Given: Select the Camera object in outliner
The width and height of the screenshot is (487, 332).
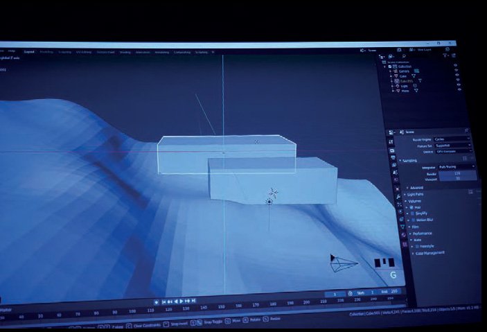Looking at the screenshot, I should (404, 71).
